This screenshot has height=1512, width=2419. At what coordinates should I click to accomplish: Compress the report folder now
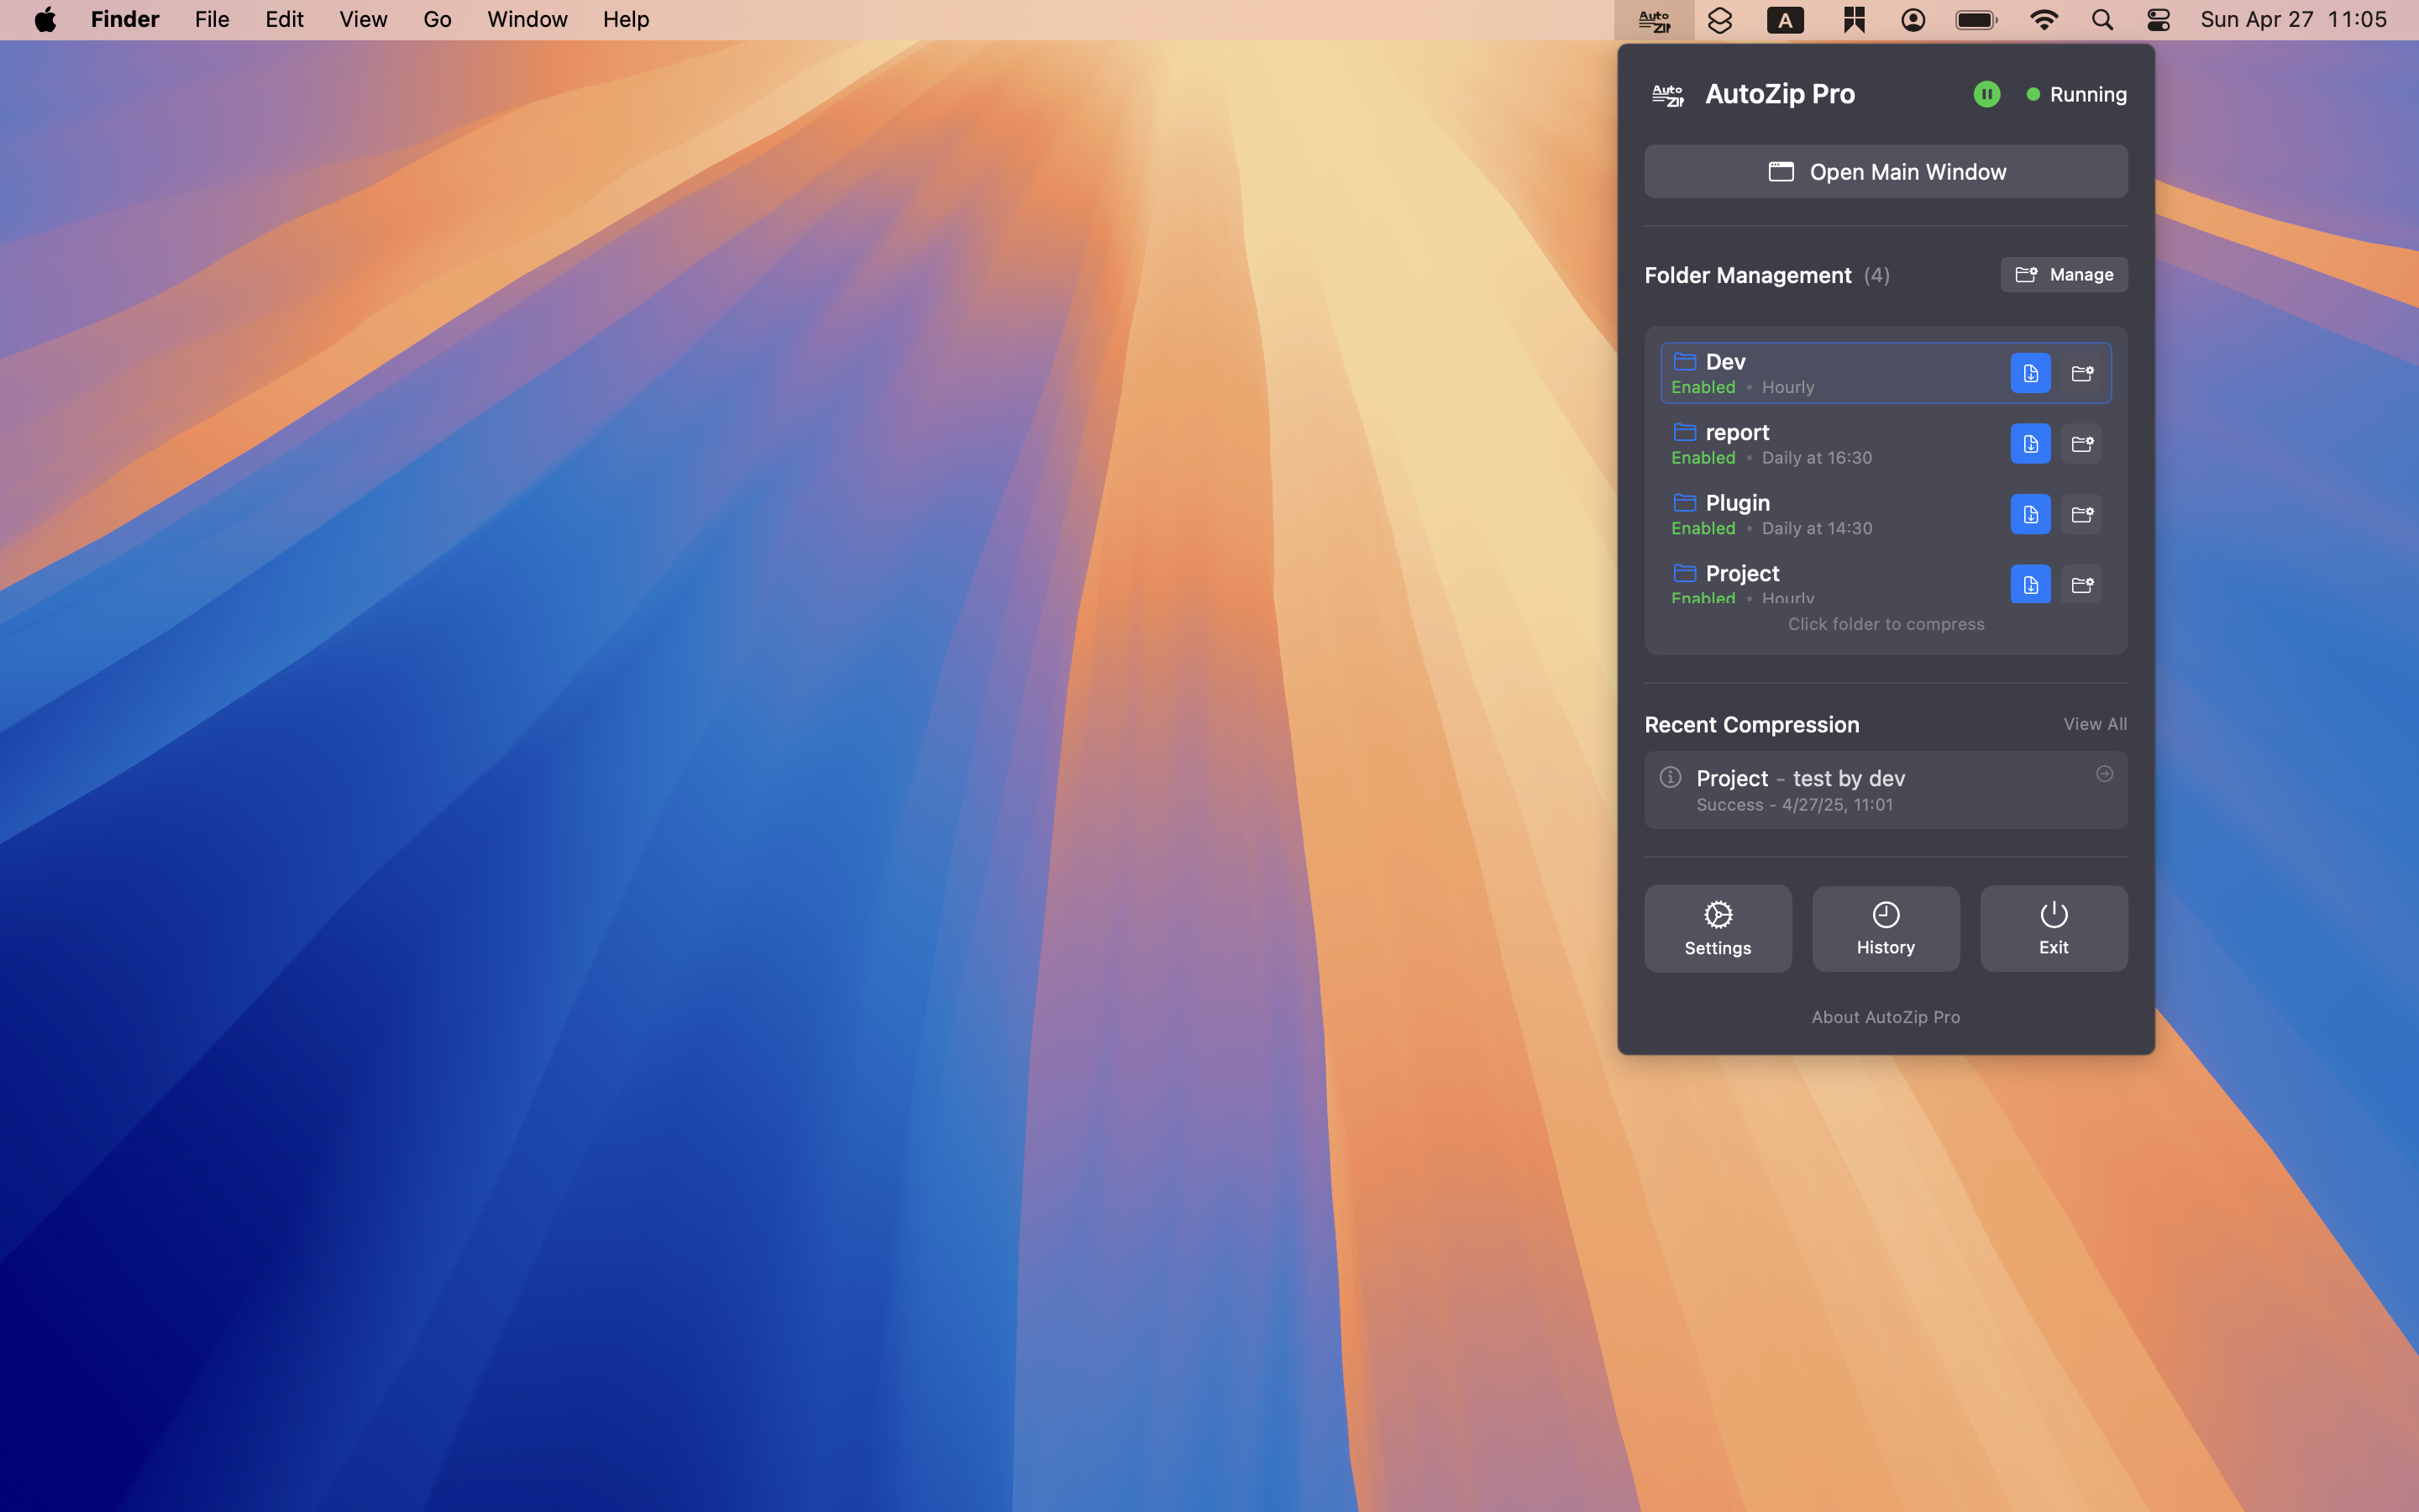[x=2030, y=444]
